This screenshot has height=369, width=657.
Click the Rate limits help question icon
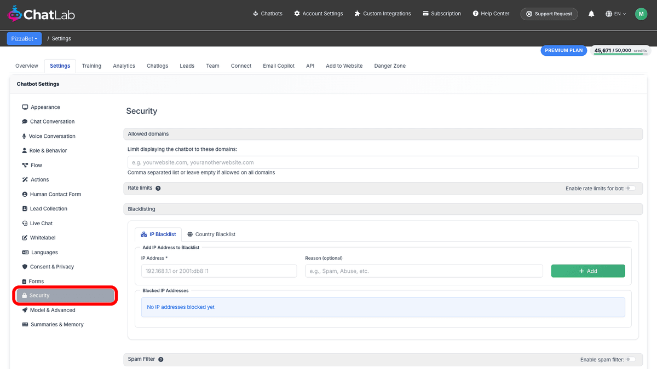[x=158, y=188]
